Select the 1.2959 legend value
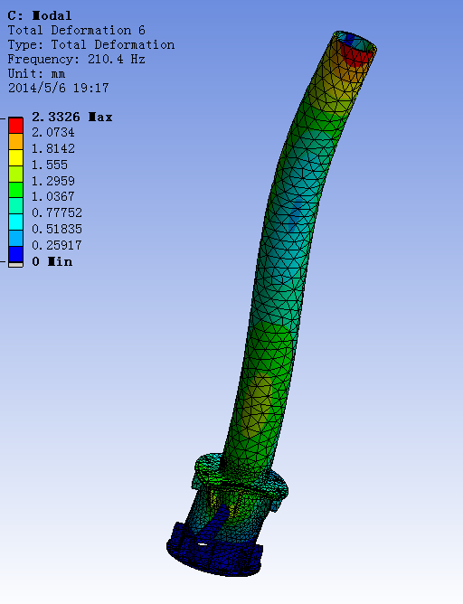The width and height of the screenshot is (463, 604). (x=53, y=181)
